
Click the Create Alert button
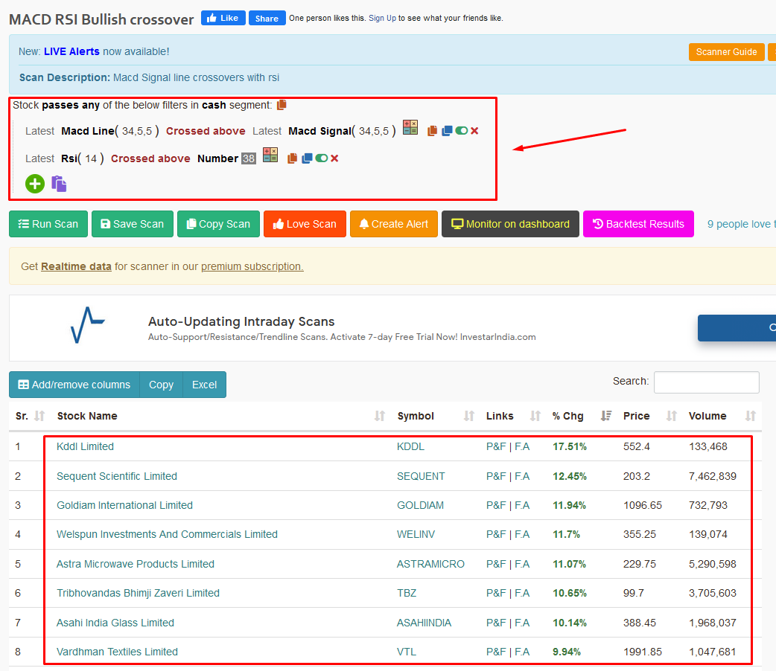(x=394, y=224)
